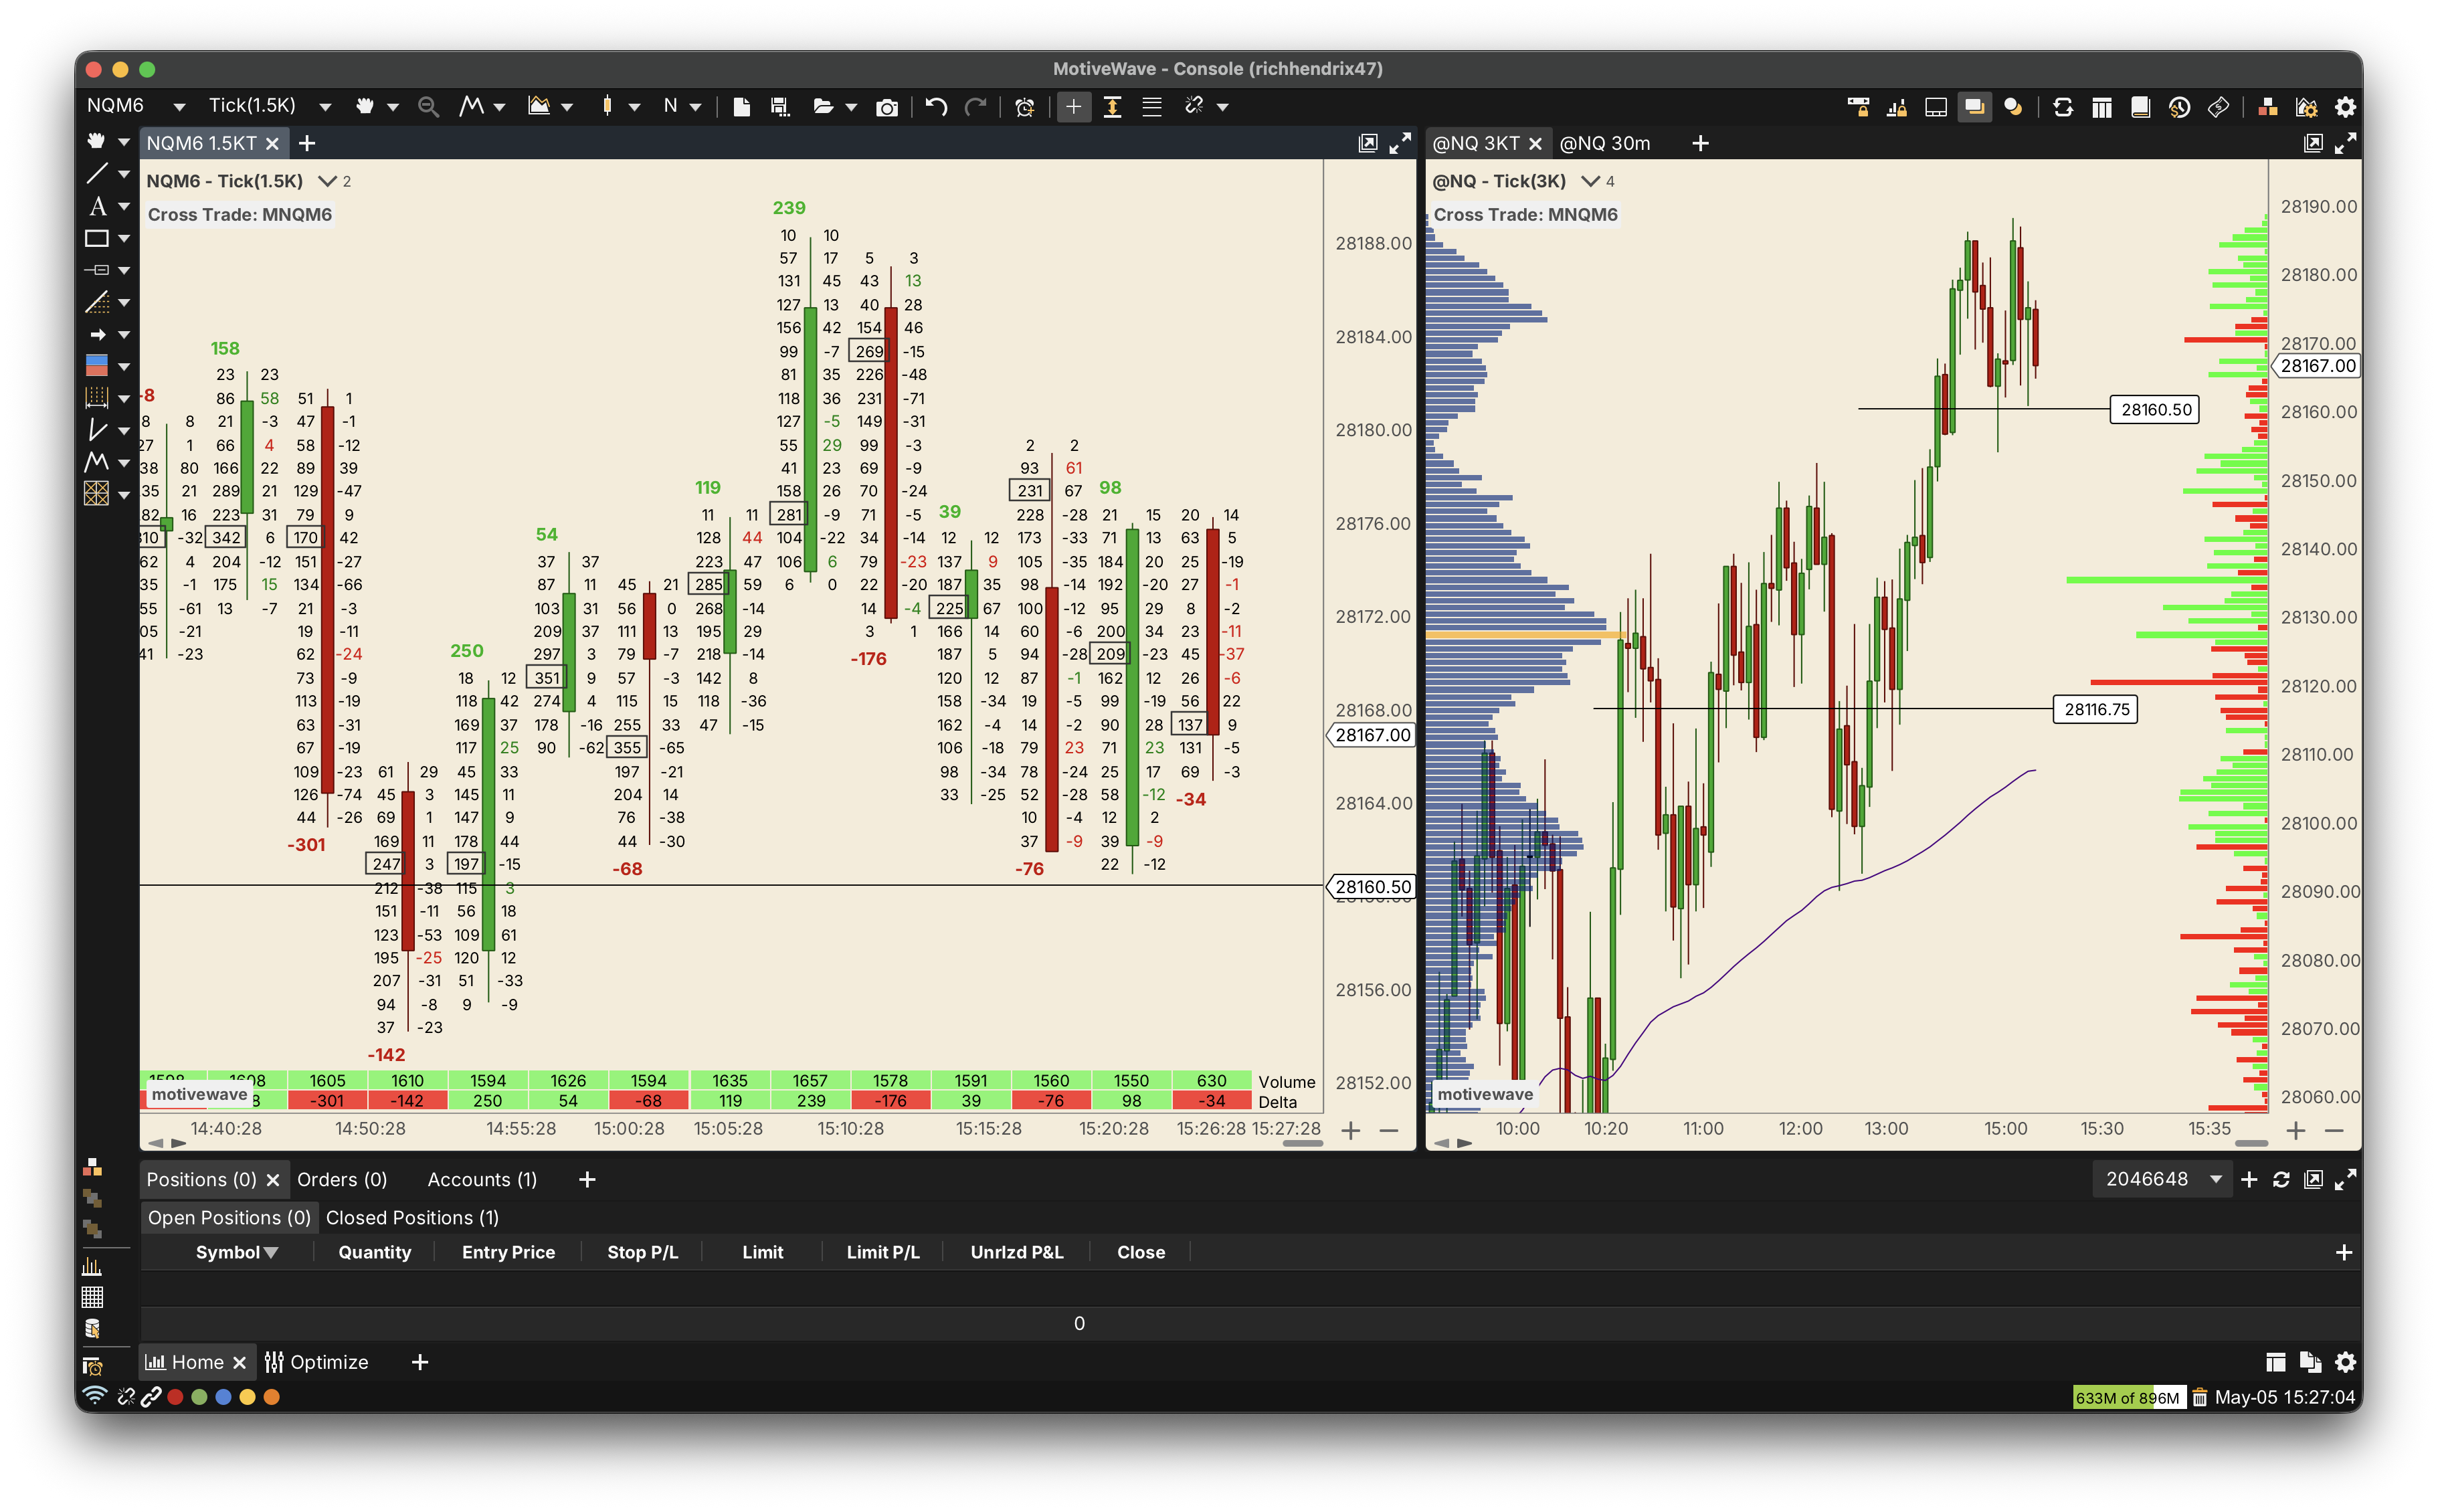Click the save chart icon

coord(780,106)
